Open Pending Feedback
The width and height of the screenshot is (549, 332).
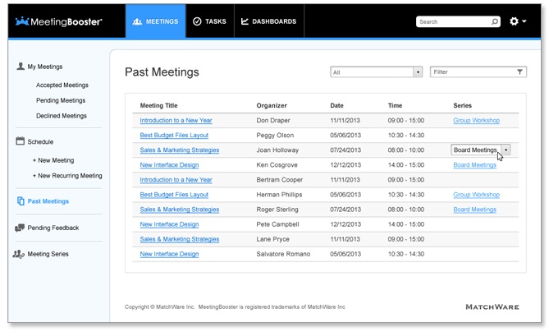click(x=53, y=228)
